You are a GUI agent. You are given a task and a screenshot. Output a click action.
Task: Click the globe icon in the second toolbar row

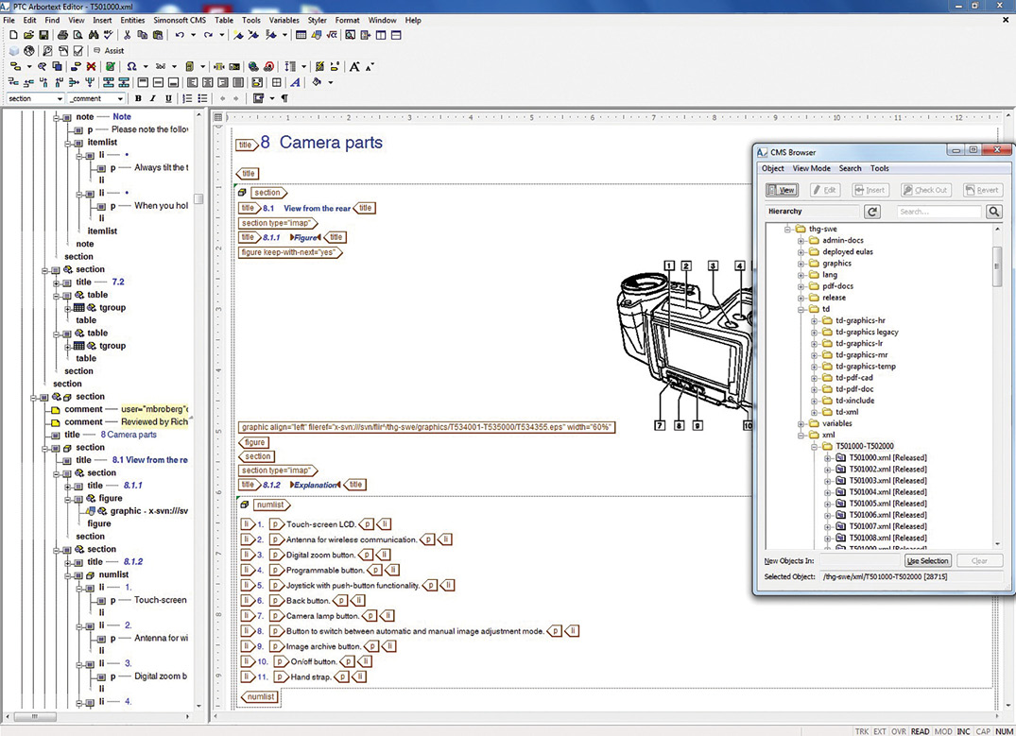tap(29, 50)
